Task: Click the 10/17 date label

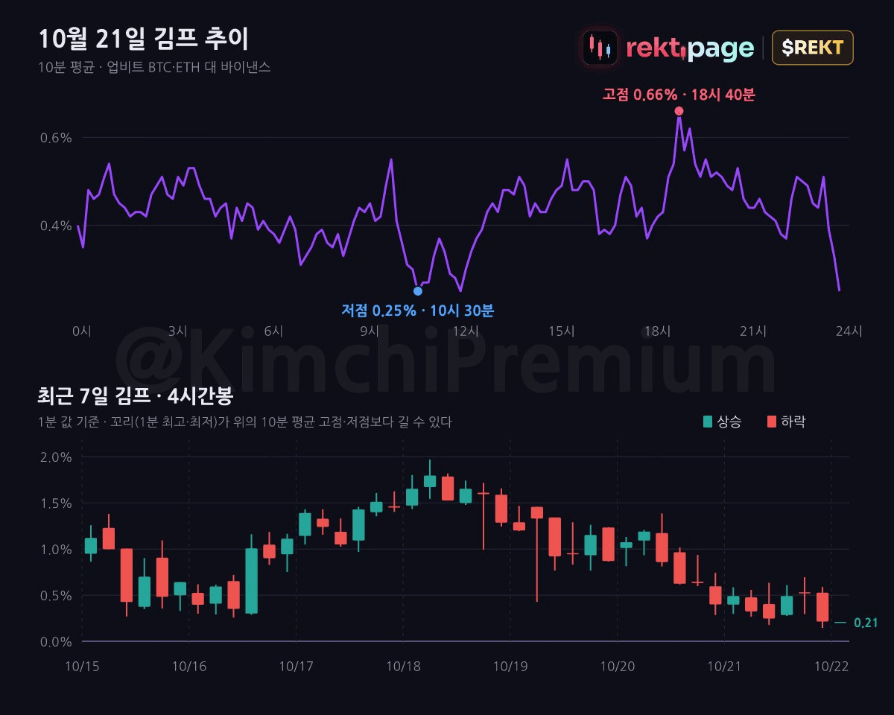Action: point(296,665)
